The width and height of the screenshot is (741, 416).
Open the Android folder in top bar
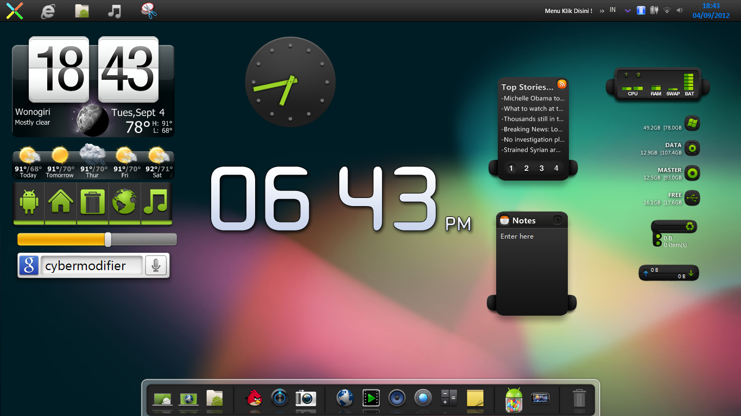tap(81, 11)
